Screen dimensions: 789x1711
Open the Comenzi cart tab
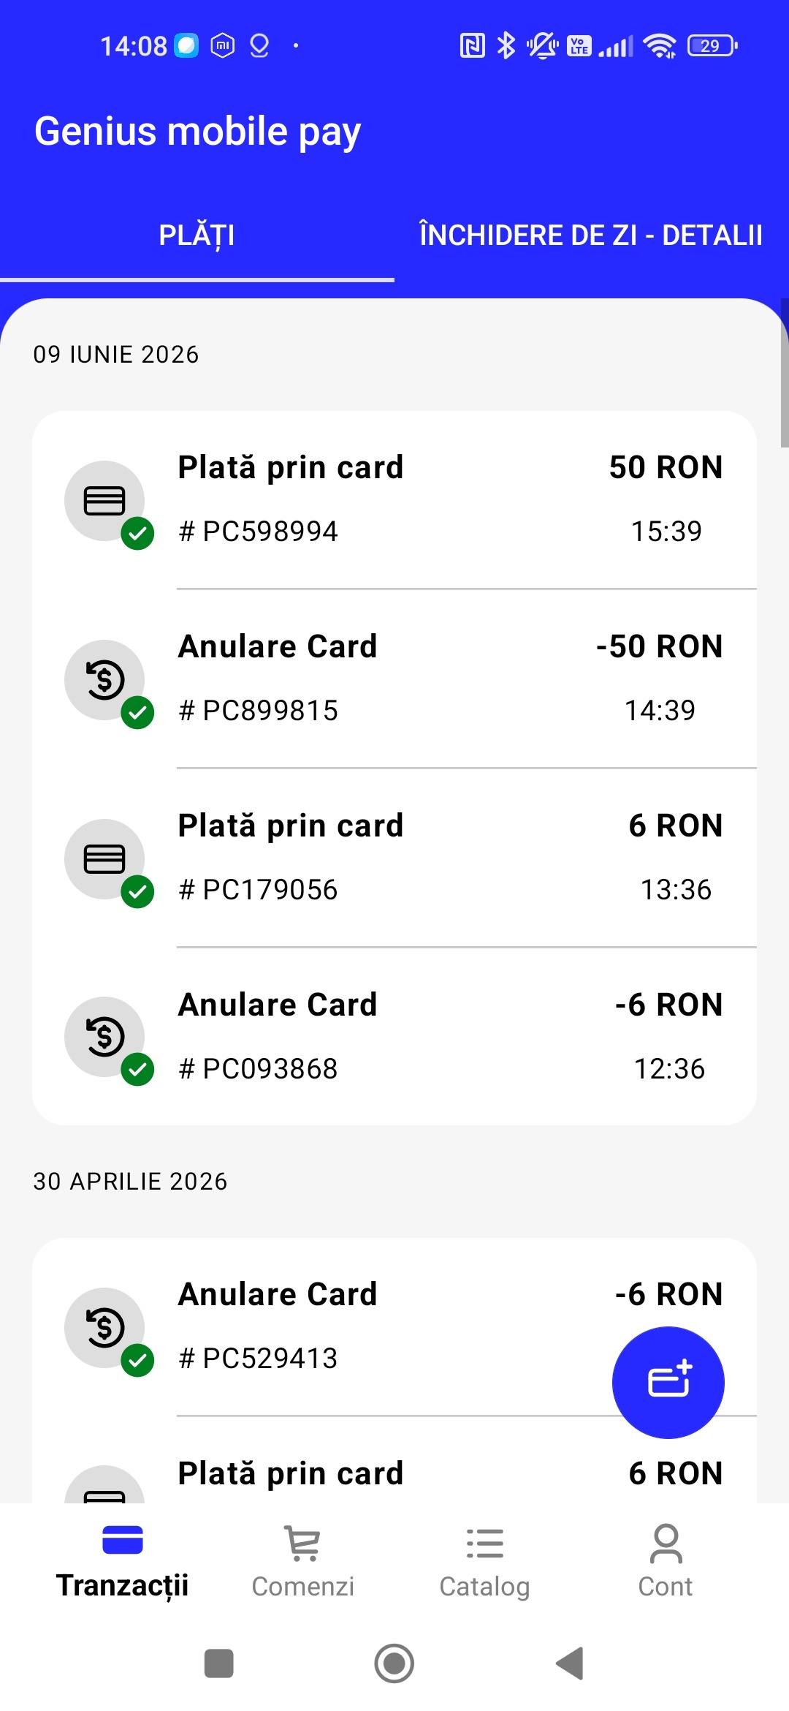(x=303, y=1562)
